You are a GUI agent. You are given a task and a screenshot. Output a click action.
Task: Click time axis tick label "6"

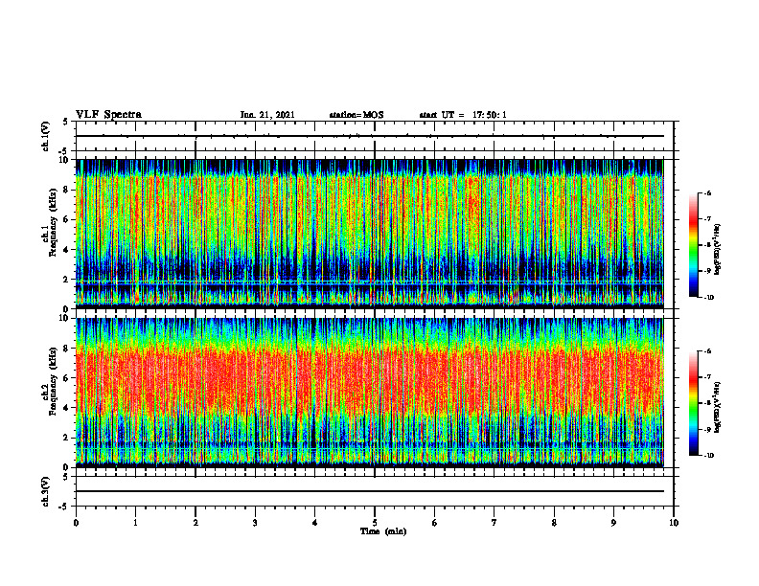tap(434, 523)
